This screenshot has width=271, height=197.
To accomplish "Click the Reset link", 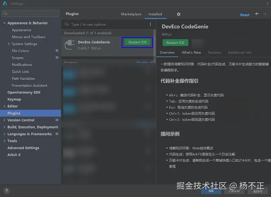I will tap(245, 15).
